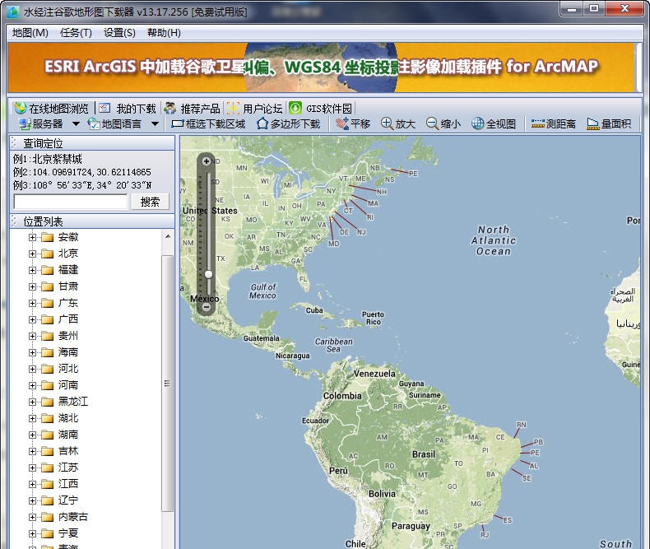Expand the 广西 tree node

point(32,319)
